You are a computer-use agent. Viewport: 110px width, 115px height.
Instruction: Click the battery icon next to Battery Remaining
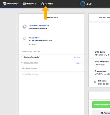pyautogui.click(x=30, y=41)
